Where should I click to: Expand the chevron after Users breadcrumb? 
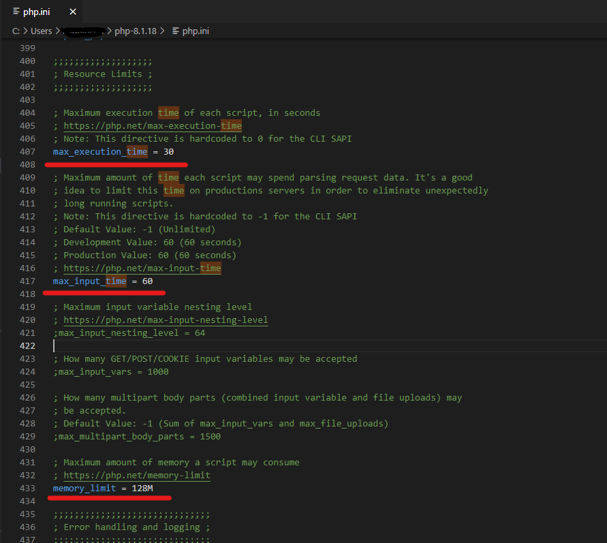pos(57,31)
